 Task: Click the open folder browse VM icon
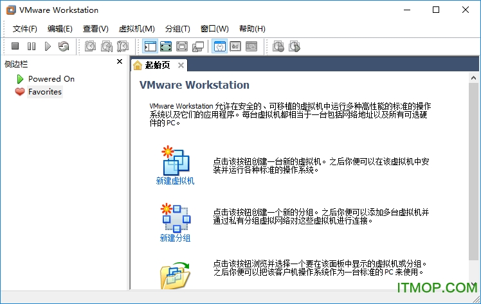coord(175,276)
